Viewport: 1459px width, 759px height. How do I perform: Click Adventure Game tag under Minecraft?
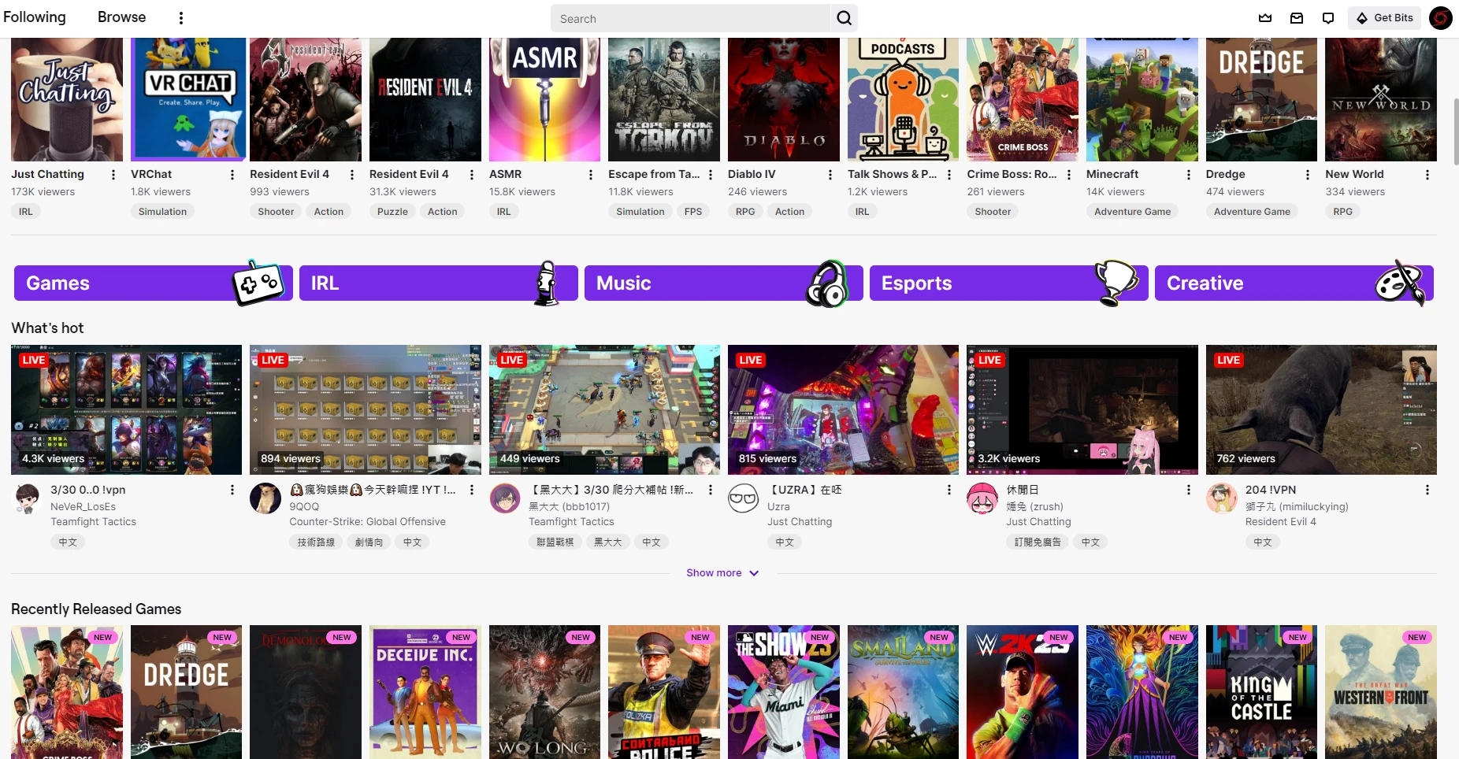[1132, 212]
